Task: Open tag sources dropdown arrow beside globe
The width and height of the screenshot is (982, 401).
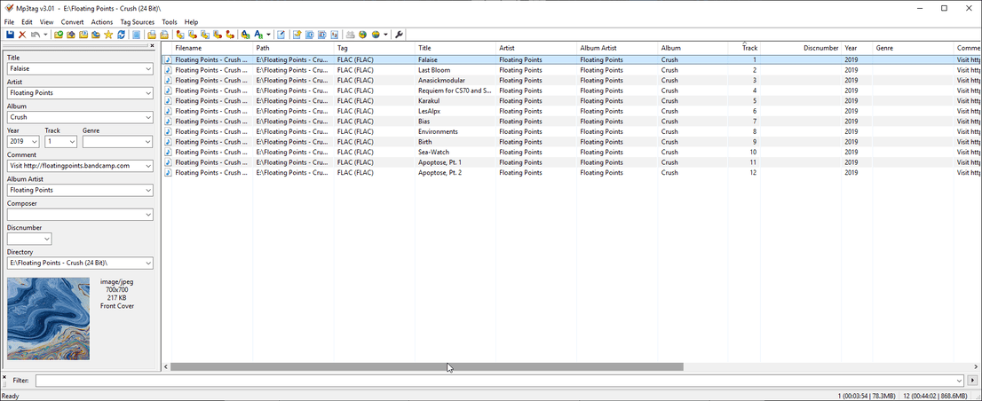Action: (385, 35)
